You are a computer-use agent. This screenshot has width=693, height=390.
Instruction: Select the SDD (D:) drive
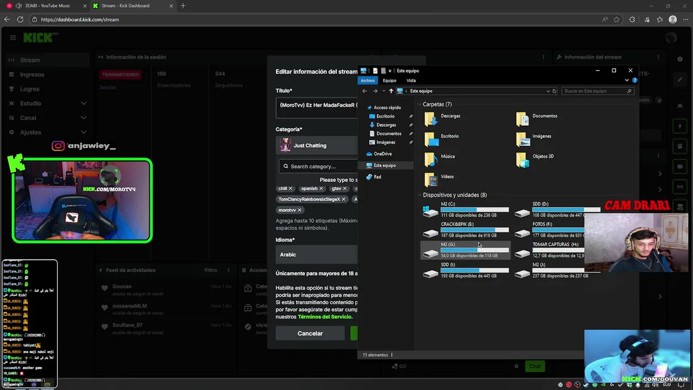point(557,210)
